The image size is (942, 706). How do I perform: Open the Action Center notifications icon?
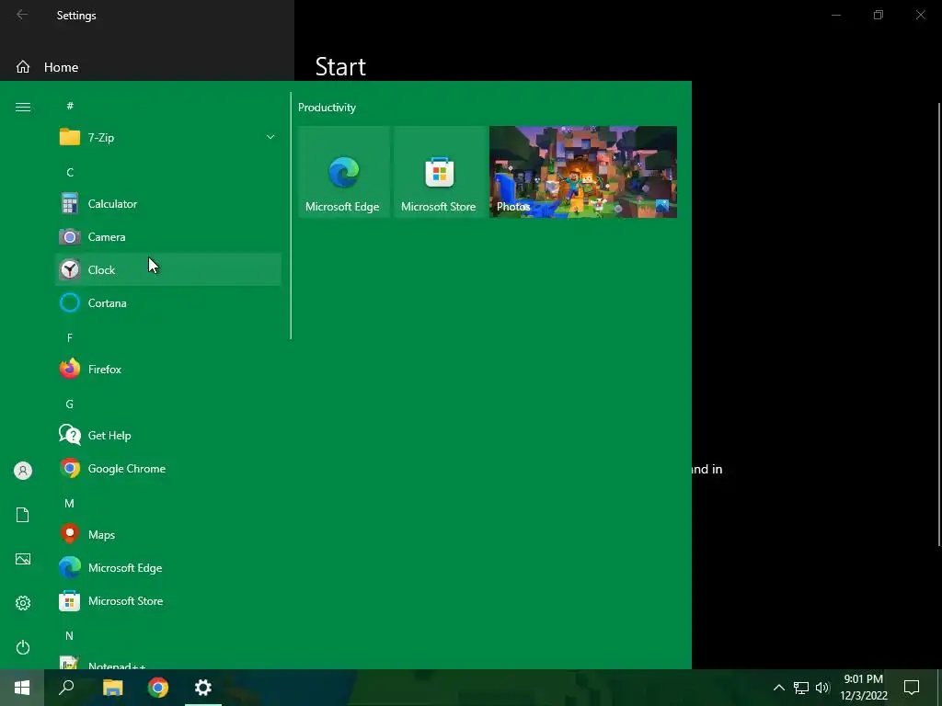point(912,688)
